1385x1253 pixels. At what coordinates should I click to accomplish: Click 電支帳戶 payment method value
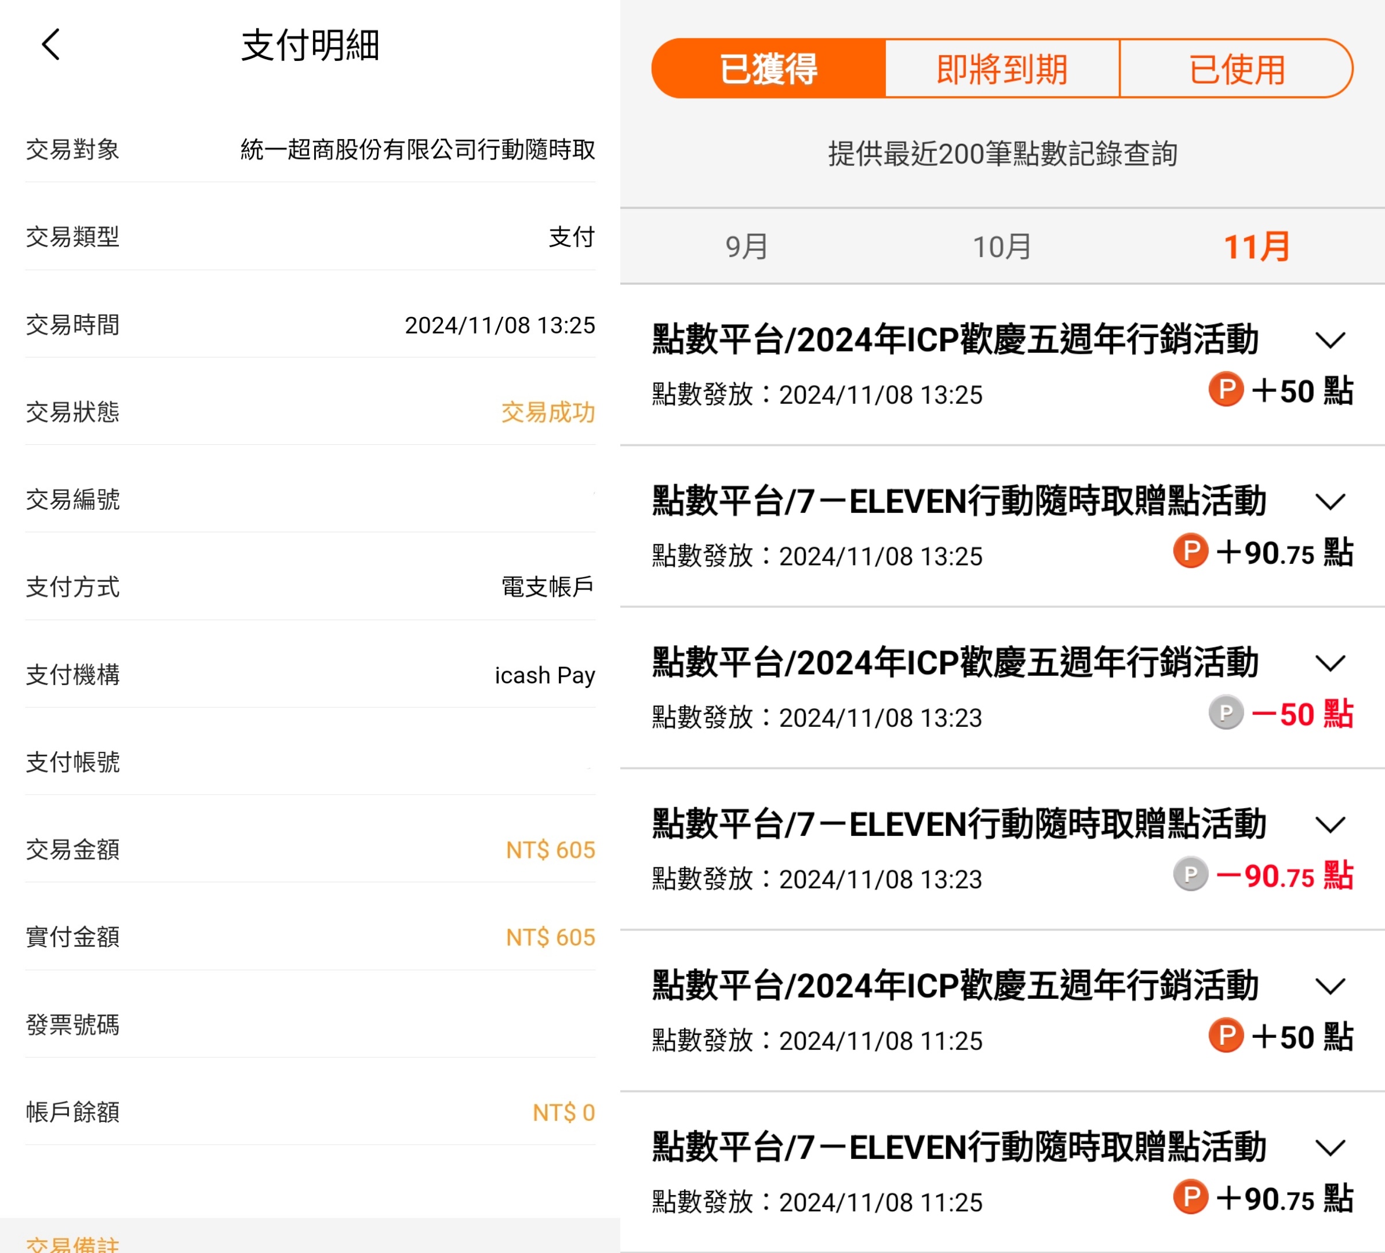click(547, 587)
